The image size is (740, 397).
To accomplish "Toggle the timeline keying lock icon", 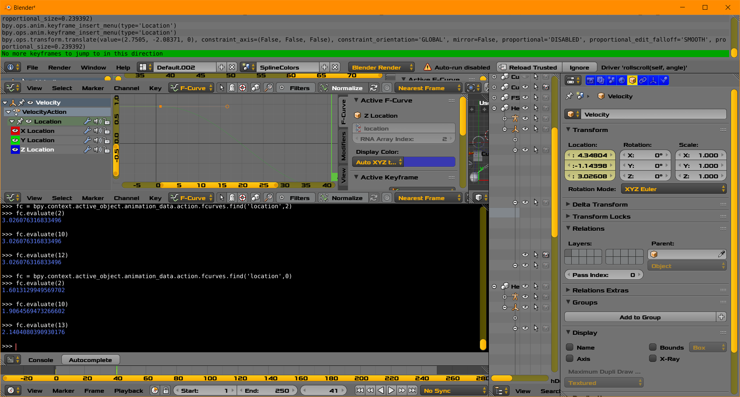I will [x=166, y=390].
